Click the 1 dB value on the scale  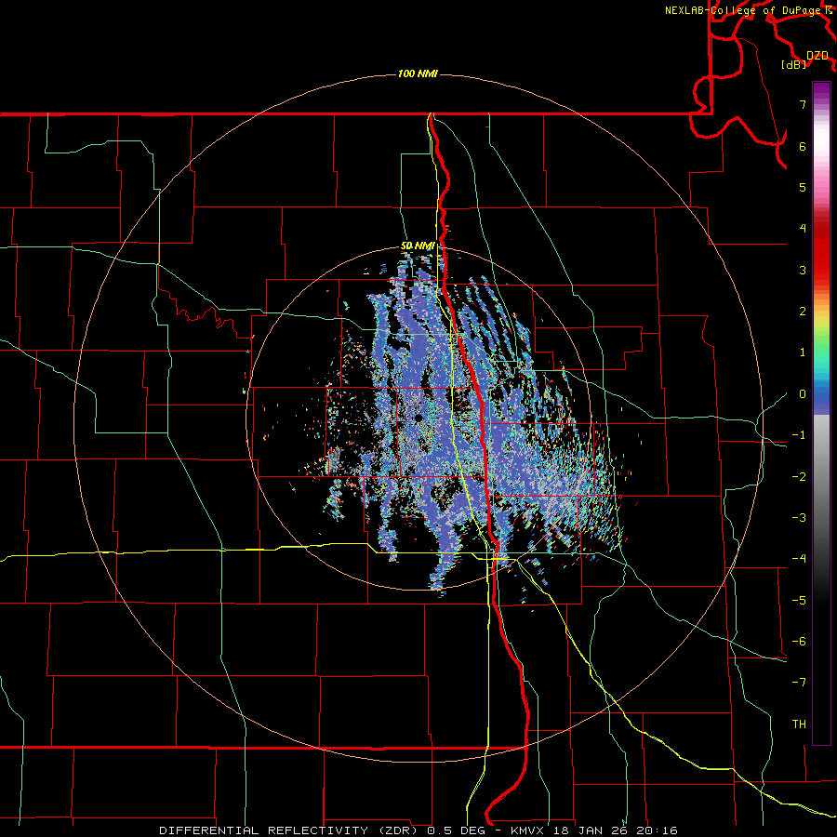click(803, 352)
